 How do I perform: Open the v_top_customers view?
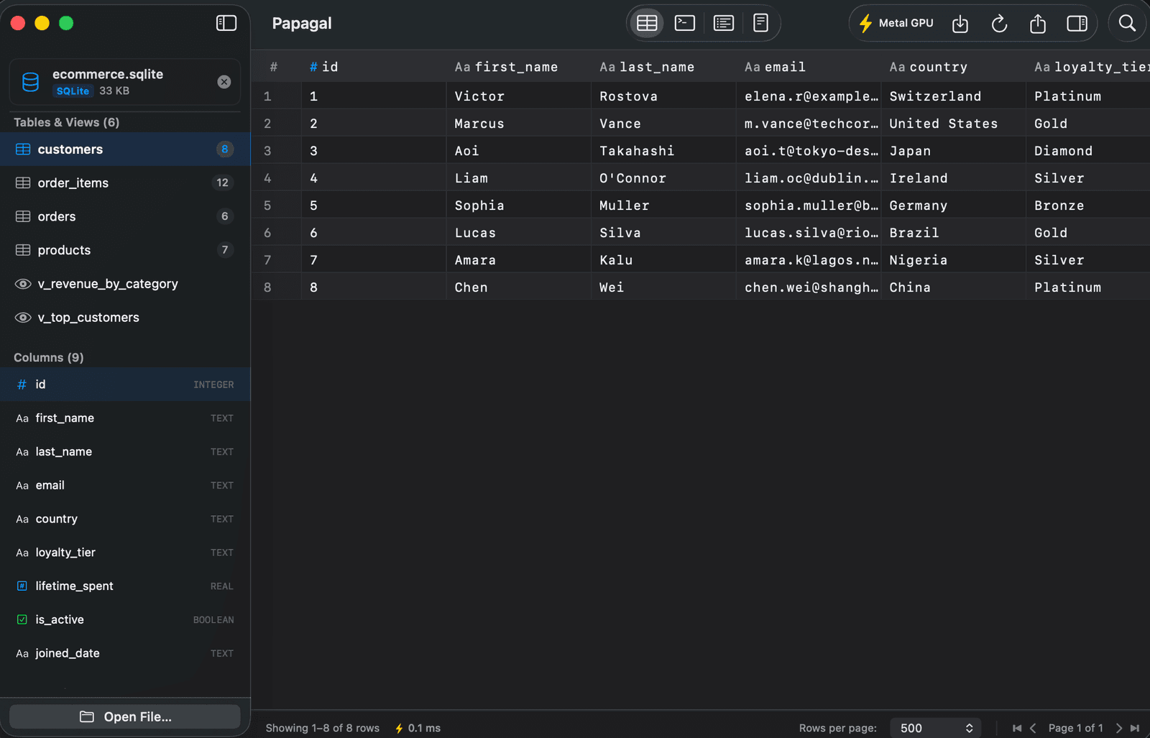[x=125, y=318]
